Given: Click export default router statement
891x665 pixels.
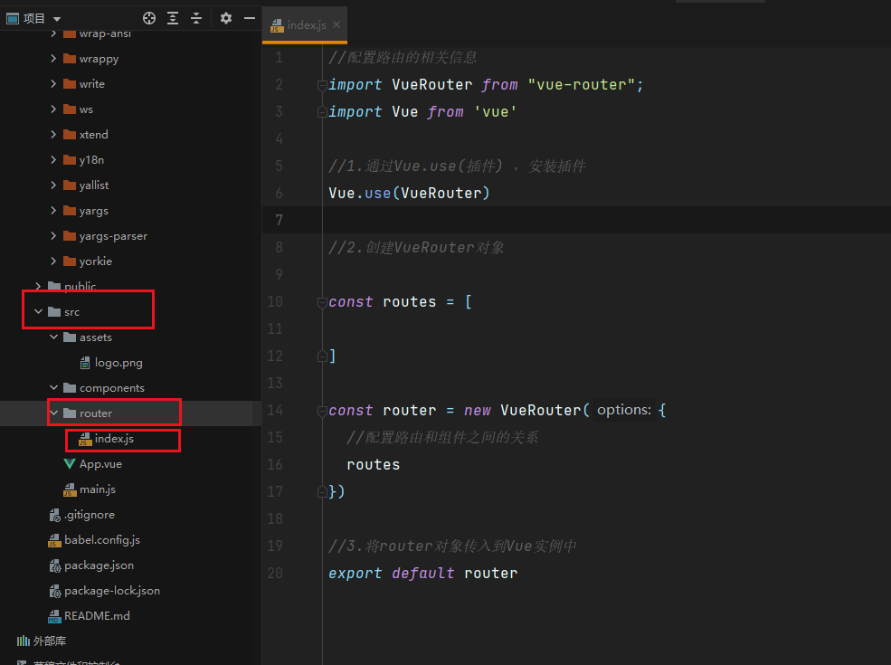Looking at the screenshot, I should (423, 573).
